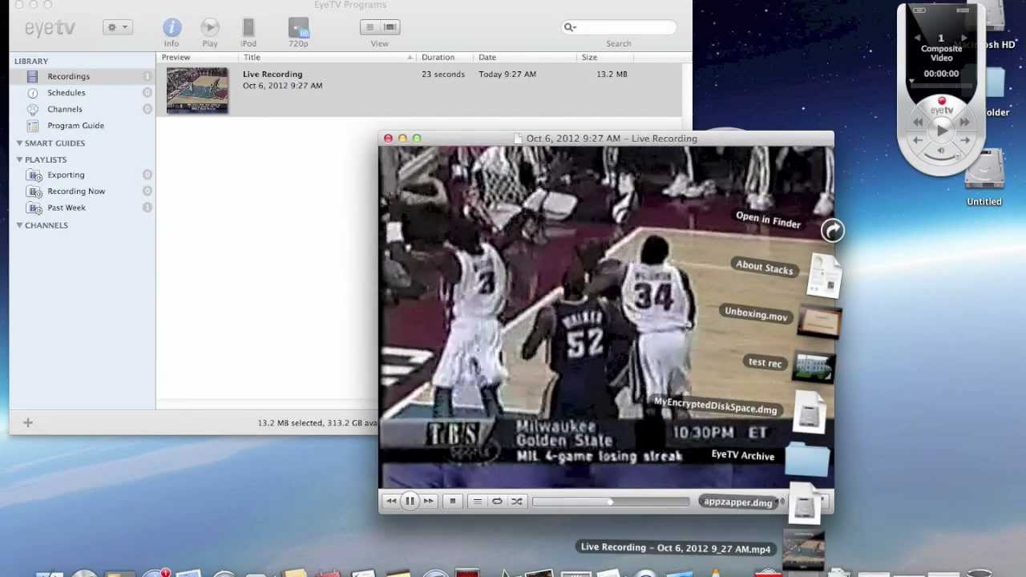Click the Recording Now smart playlist icon
Image resolution: width=1026 pixels, height=577 pixels.
[34, 192]
